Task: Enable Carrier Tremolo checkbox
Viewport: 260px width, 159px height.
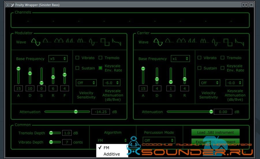Action: coord(222,58)
